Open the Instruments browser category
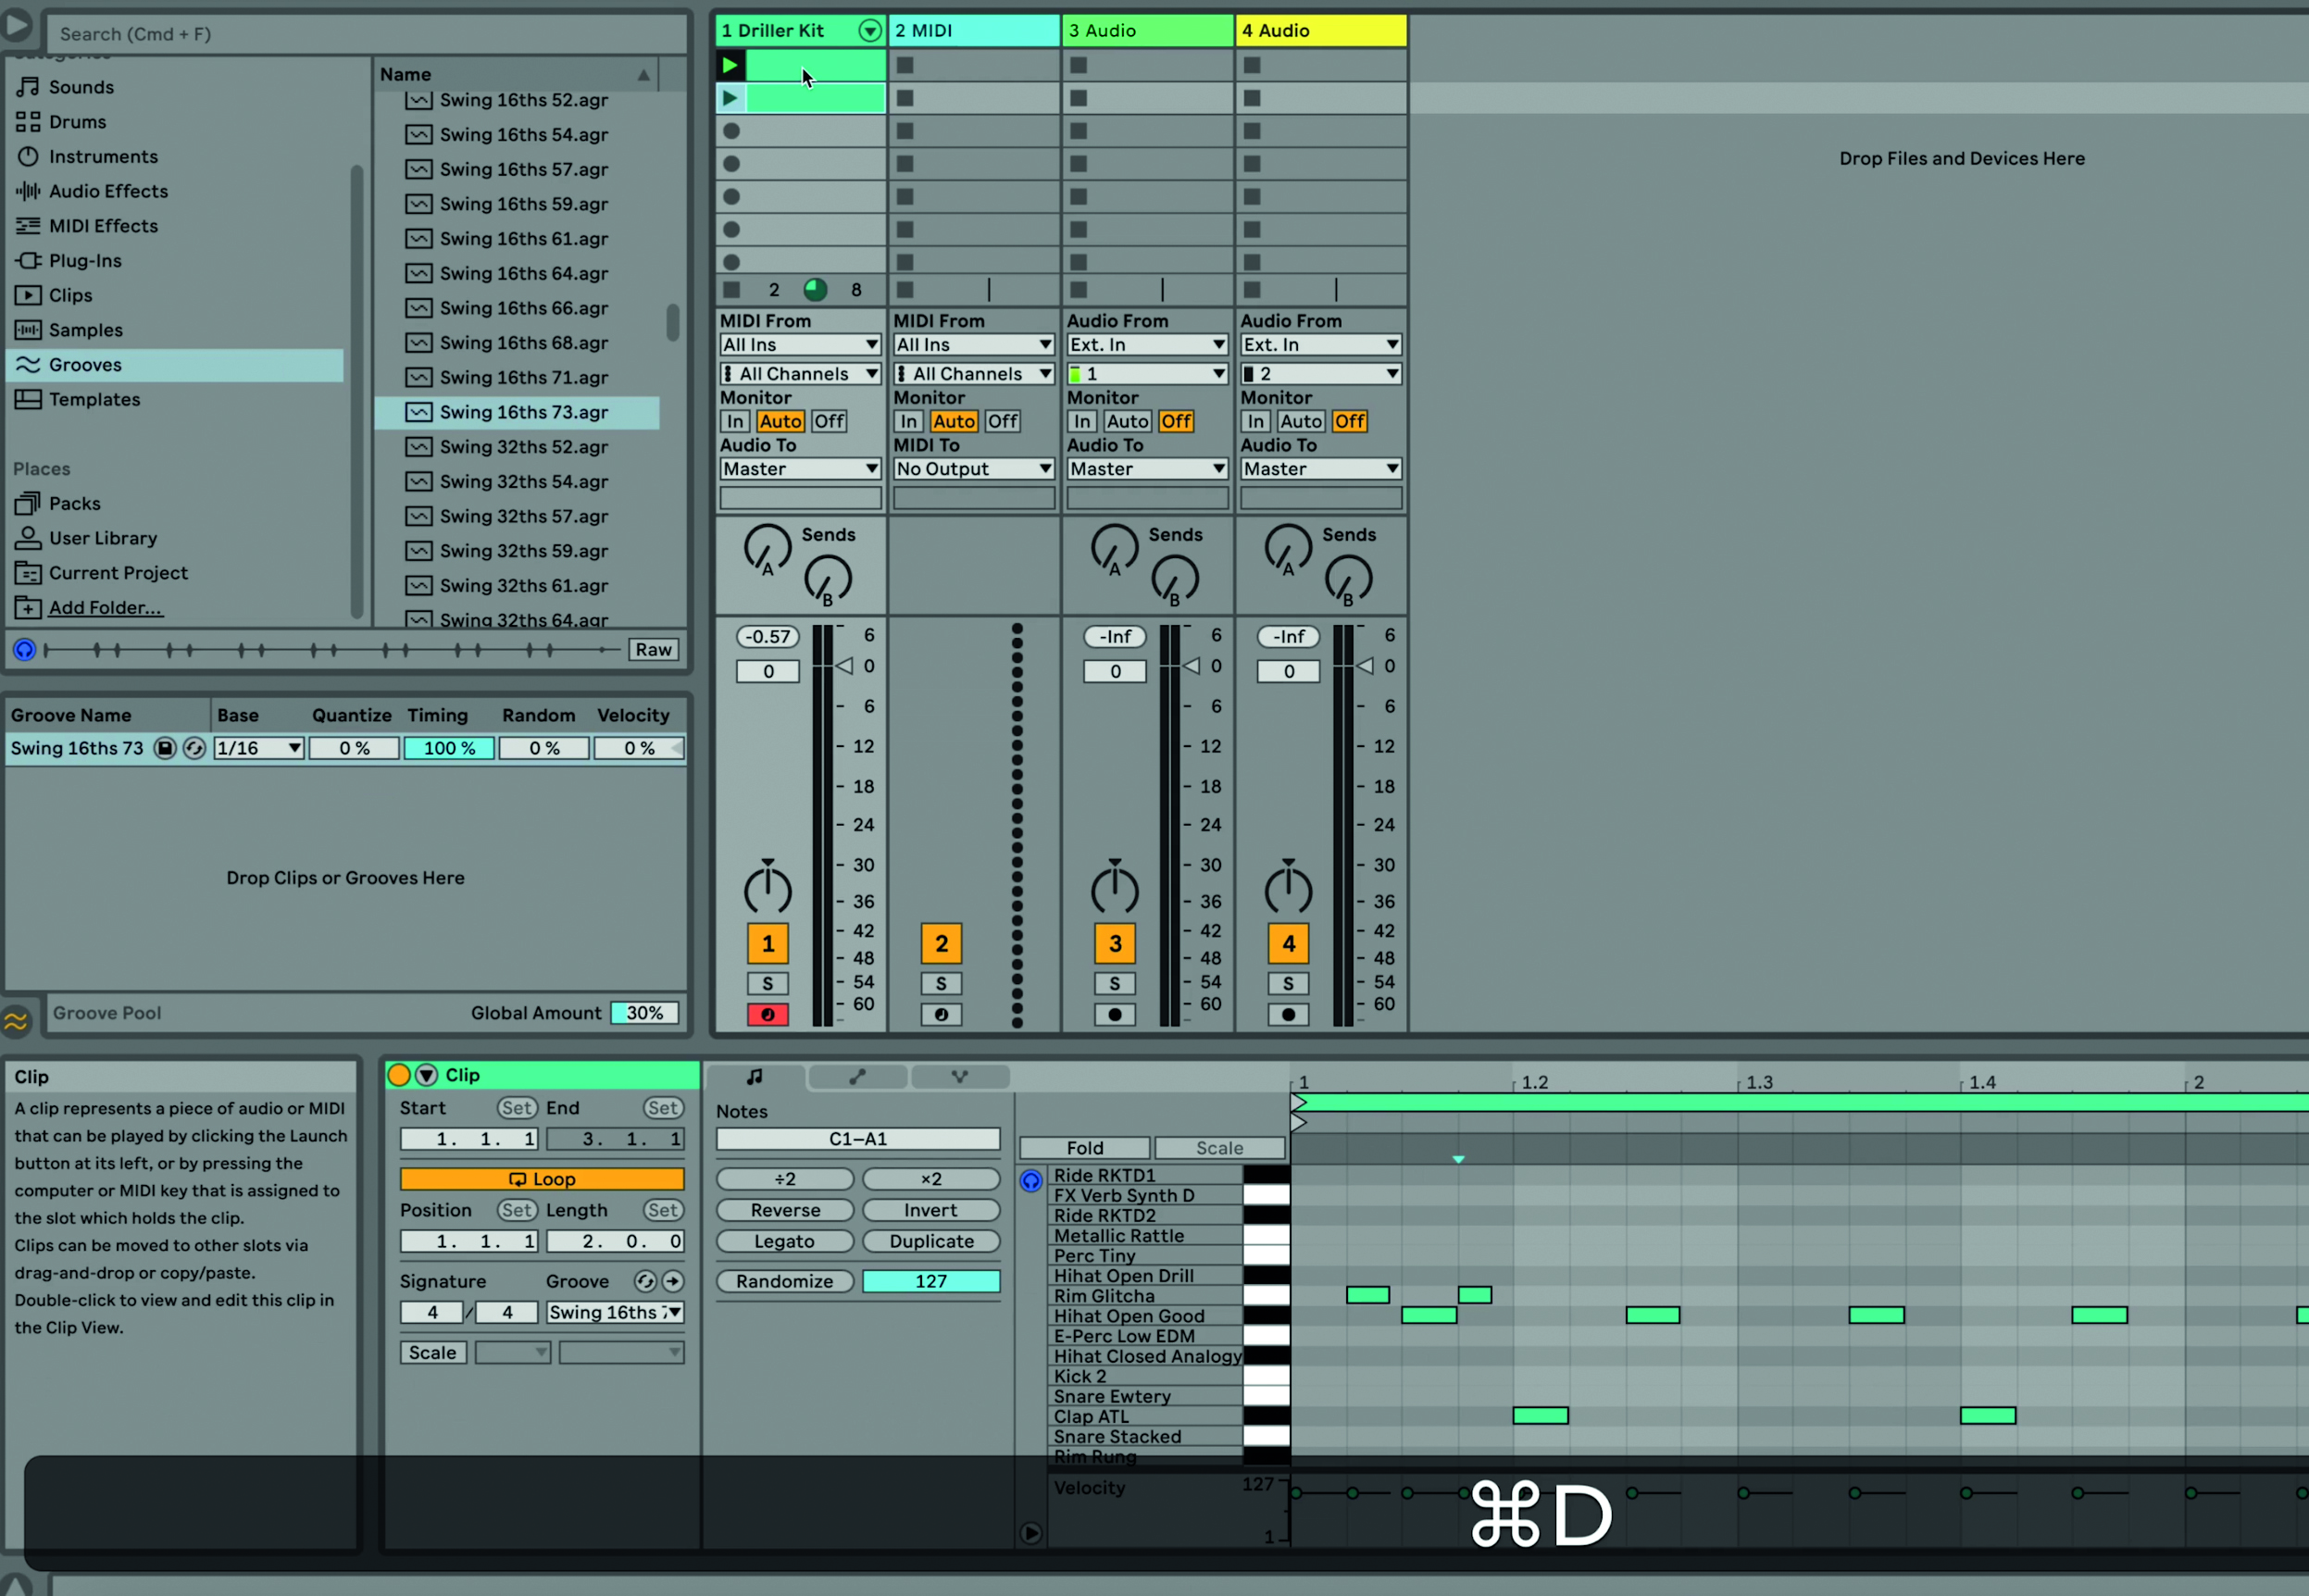Viewport: 2309px width, 1596px height. pyautogui.click(x=103, y=157)
